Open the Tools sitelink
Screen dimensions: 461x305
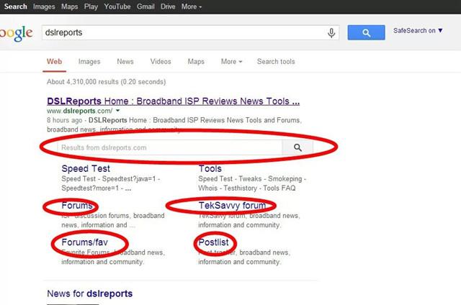tap(210, 168)
